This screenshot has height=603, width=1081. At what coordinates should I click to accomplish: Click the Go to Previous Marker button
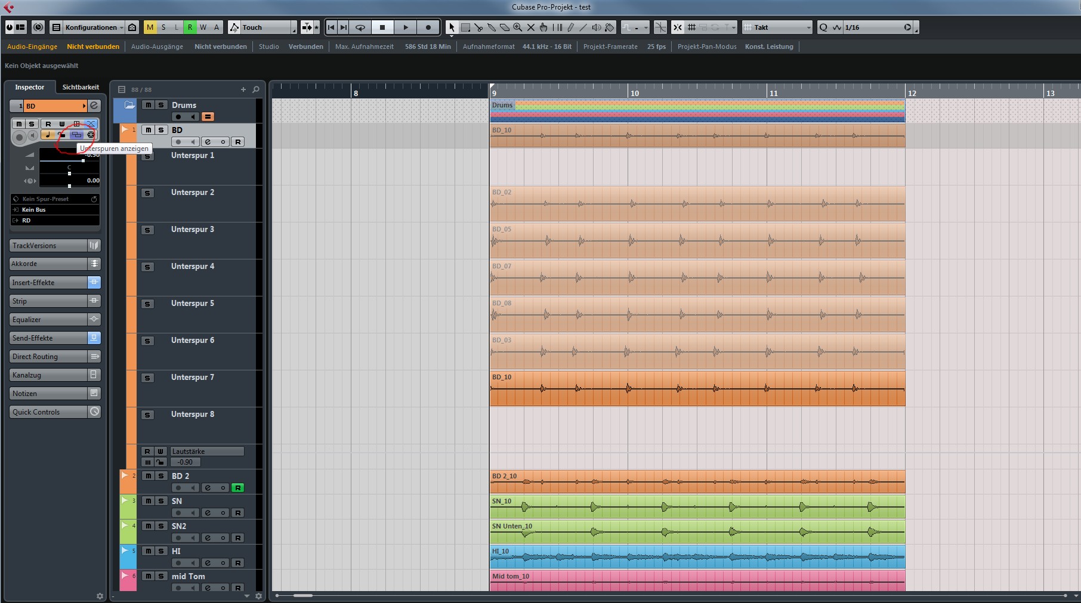tap(331, 27)
